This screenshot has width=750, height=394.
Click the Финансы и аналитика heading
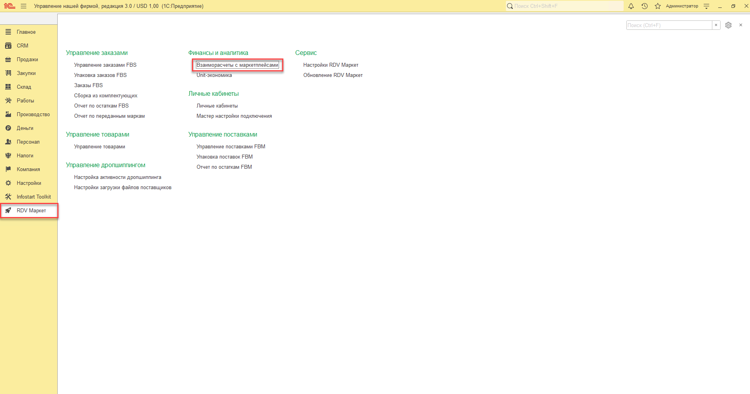218,53
